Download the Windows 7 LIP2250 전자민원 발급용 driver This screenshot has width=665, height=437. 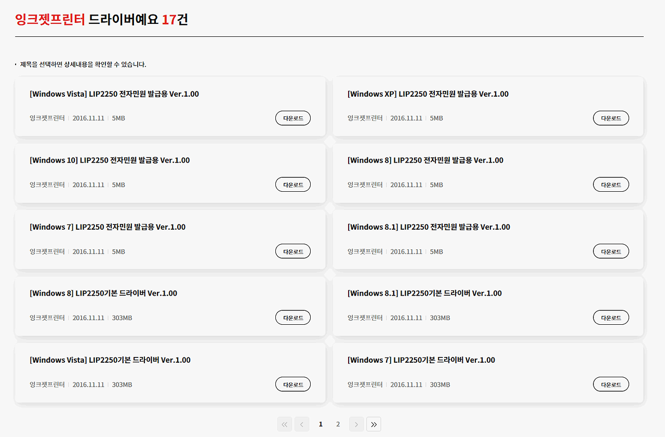(x=292, y=251)
